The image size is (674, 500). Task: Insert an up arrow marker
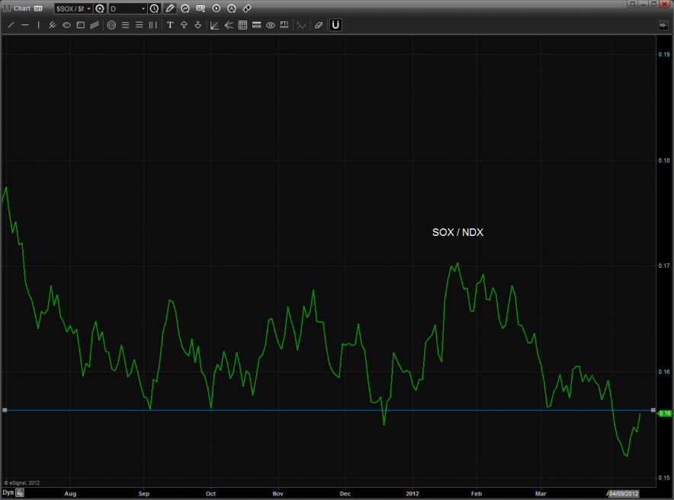[184, 25]
